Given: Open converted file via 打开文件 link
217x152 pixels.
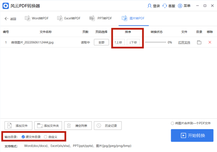Looking at the screenshot, I should (184, 42).
